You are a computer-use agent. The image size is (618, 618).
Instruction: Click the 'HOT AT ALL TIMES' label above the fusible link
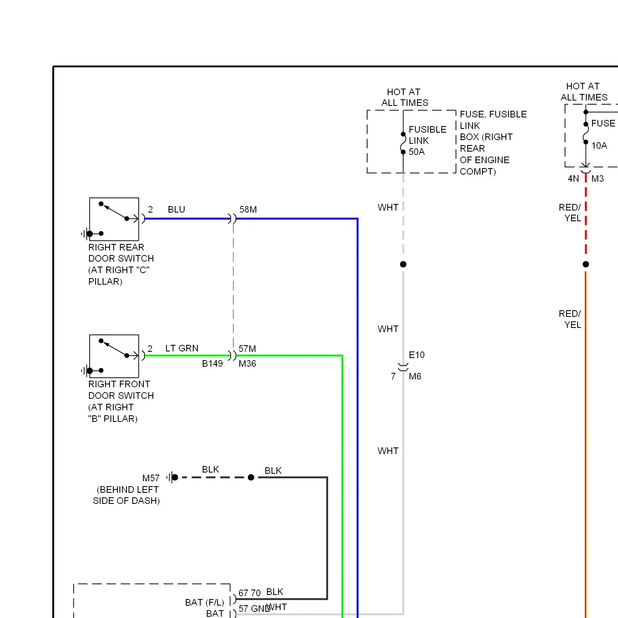[x=405, y=97]
